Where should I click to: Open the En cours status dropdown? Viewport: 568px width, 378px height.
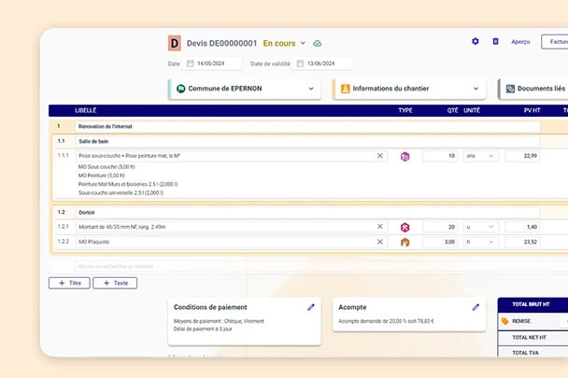[x=303, y=43]
